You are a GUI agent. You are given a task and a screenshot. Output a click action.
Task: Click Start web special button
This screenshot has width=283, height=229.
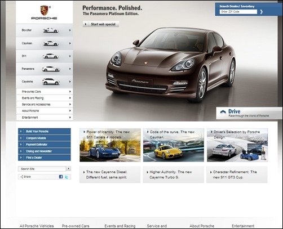click(101, 24)
